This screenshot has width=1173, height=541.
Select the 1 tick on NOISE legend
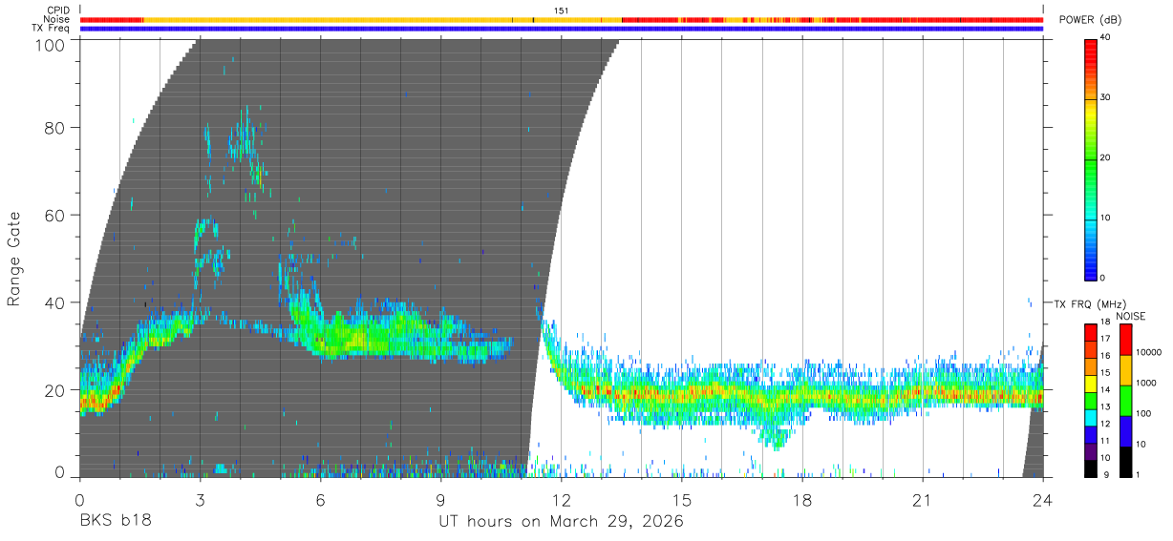point(1137,474)
